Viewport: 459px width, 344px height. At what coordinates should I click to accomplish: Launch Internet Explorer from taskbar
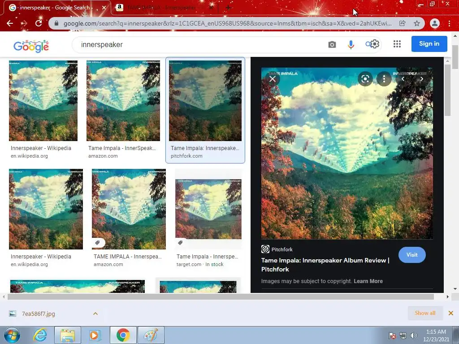(x=40, y=335)
